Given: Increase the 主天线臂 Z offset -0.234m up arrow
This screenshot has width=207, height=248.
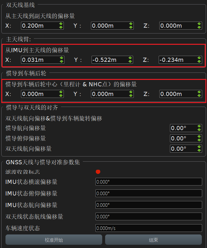Looking at the screenshot, I should click(x=199, y=58).
